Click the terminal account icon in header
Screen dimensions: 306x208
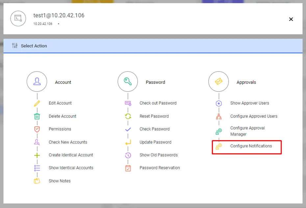click(x=18, y=18)
